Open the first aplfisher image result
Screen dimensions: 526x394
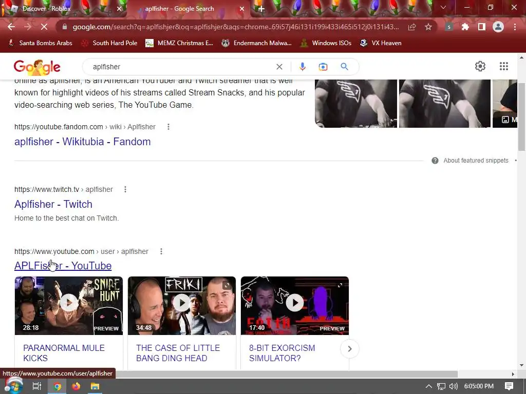(356, 104)
